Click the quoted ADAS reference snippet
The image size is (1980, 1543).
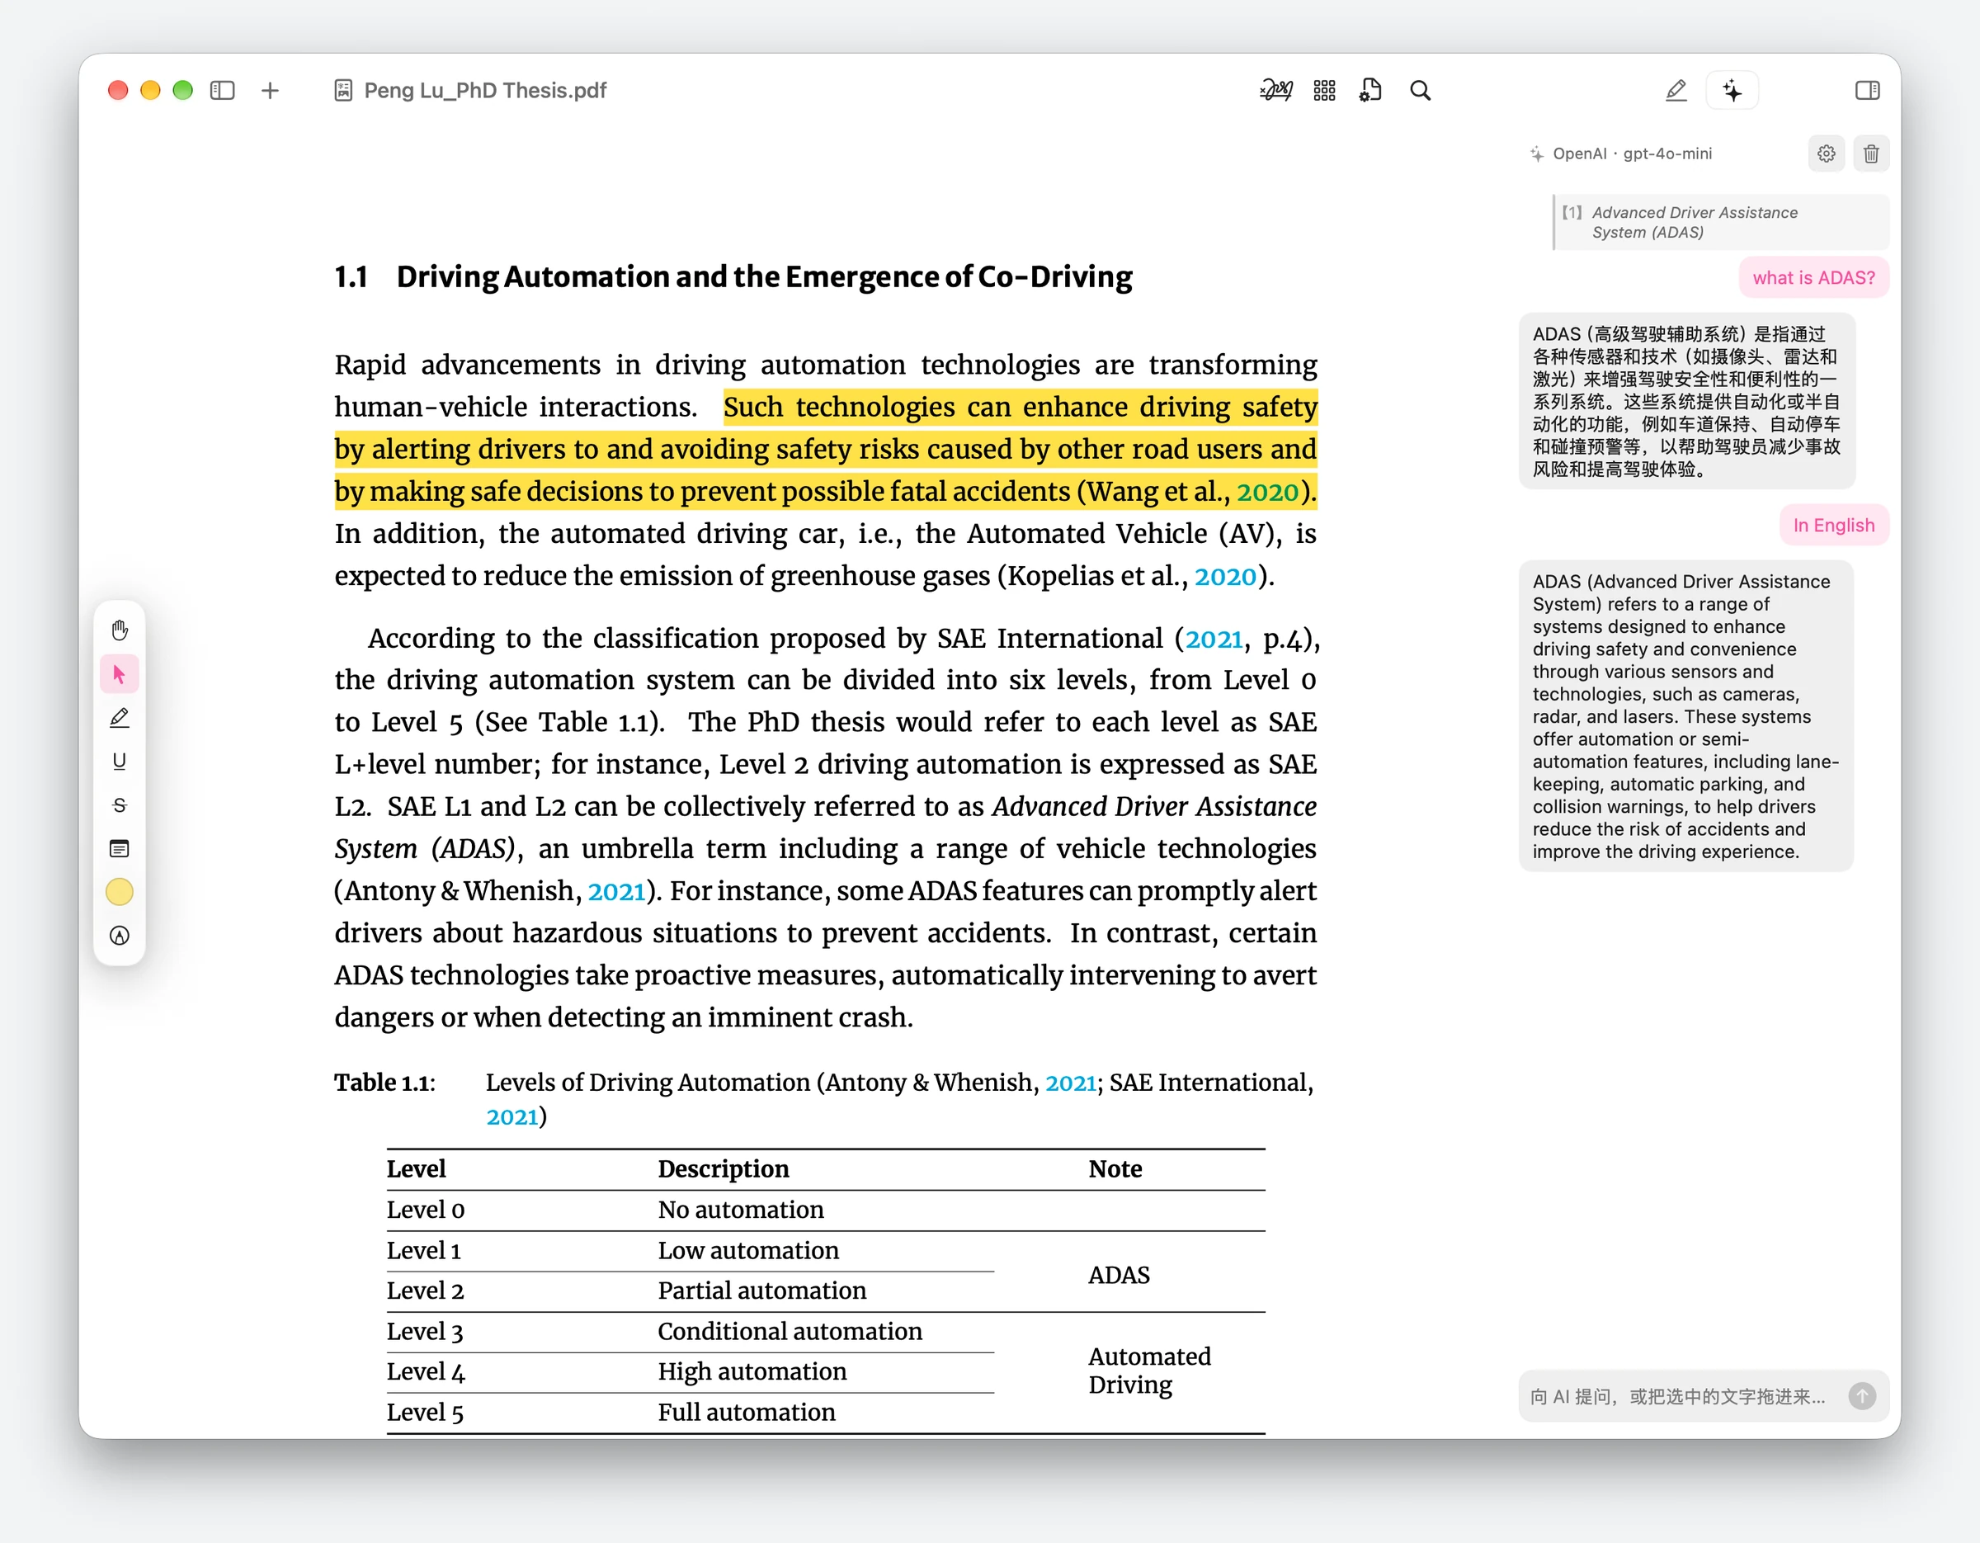pyautogui.click(x=1721, y=222)
